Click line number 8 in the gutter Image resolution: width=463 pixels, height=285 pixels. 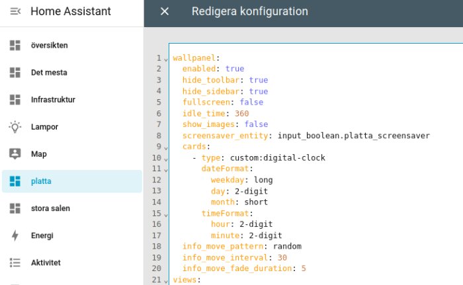click(x=159, y=136)
